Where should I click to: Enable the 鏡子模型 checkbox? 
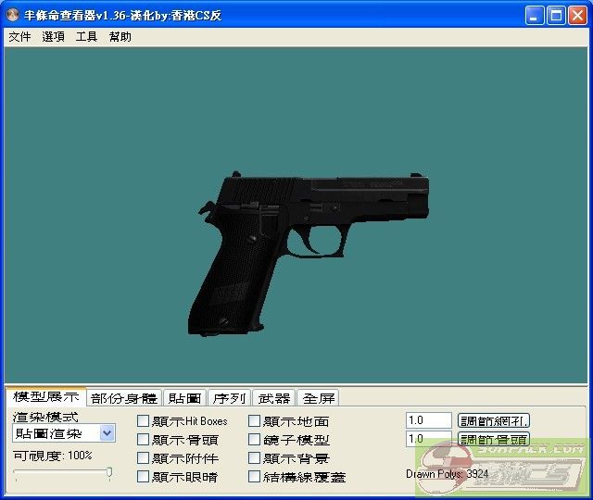pos(254,440)
